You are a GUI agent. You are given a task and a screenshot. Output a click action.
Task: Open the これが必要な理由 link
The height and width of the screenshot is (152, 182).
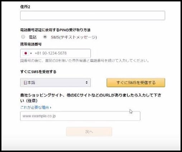(34, 107)
